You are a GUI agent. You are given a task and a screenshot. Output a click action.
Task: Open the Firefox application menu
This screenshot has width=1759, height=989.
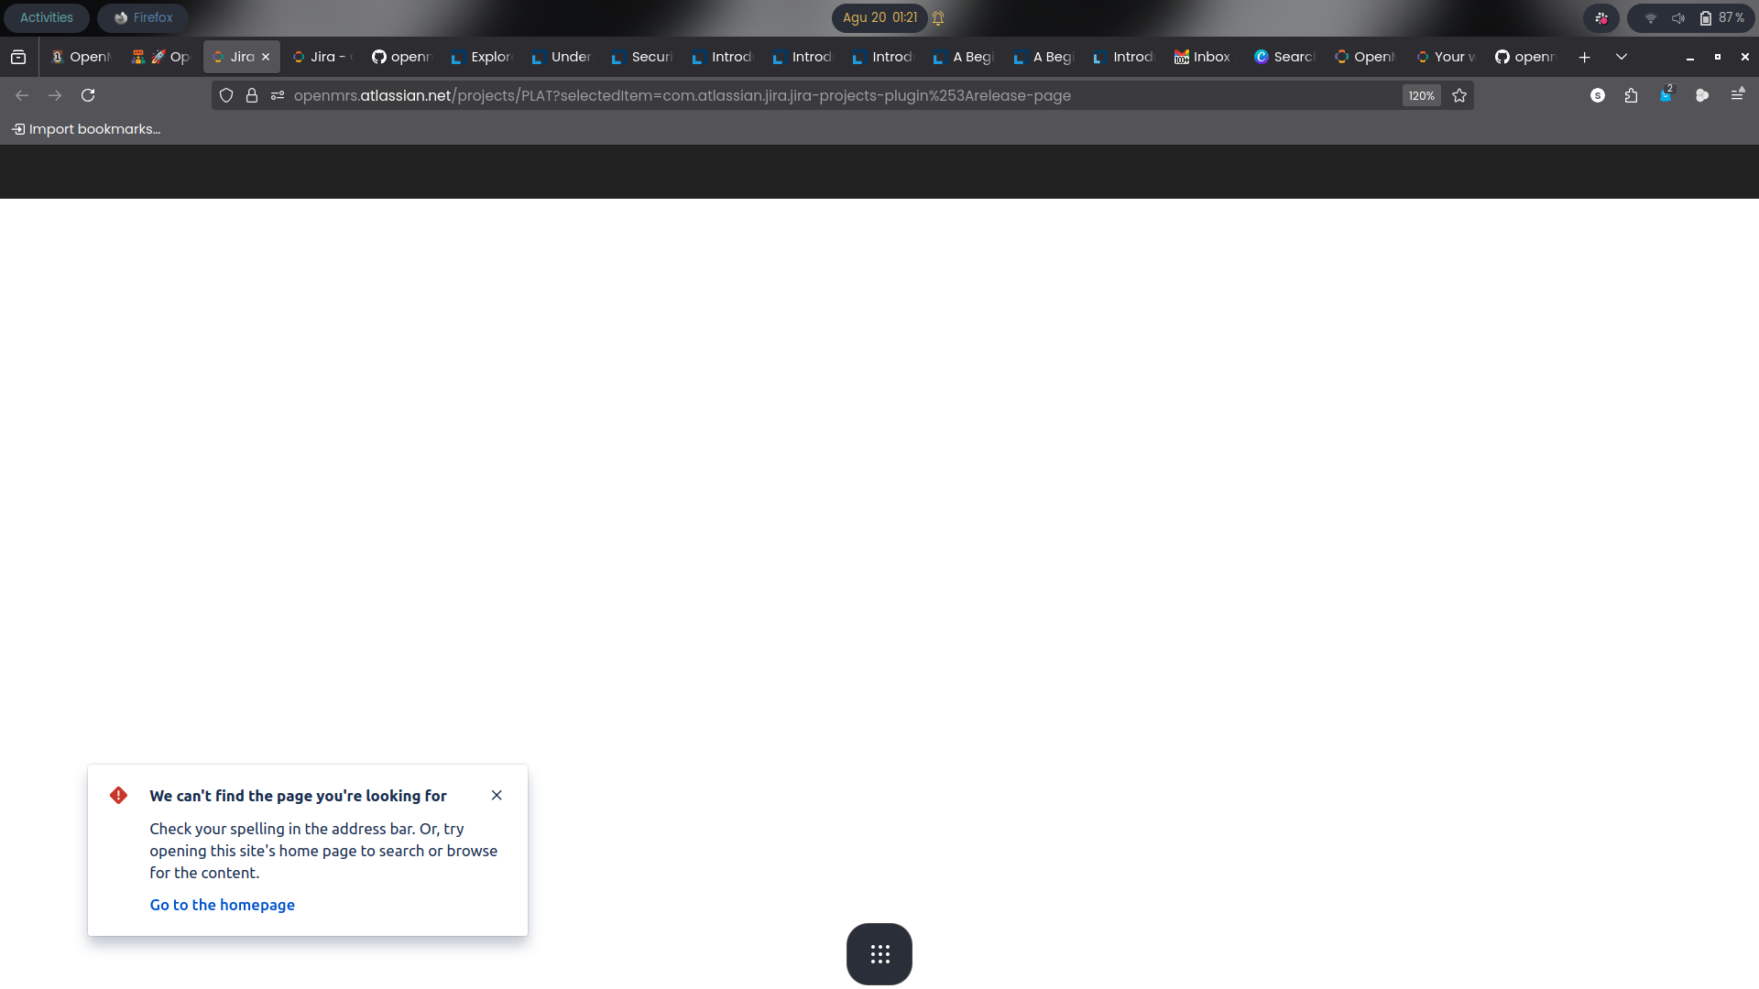(1737, 95)
